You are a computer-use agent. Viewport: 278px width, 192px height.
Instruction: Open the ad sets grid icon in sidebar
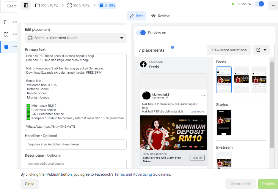click(x=6, y=34)
